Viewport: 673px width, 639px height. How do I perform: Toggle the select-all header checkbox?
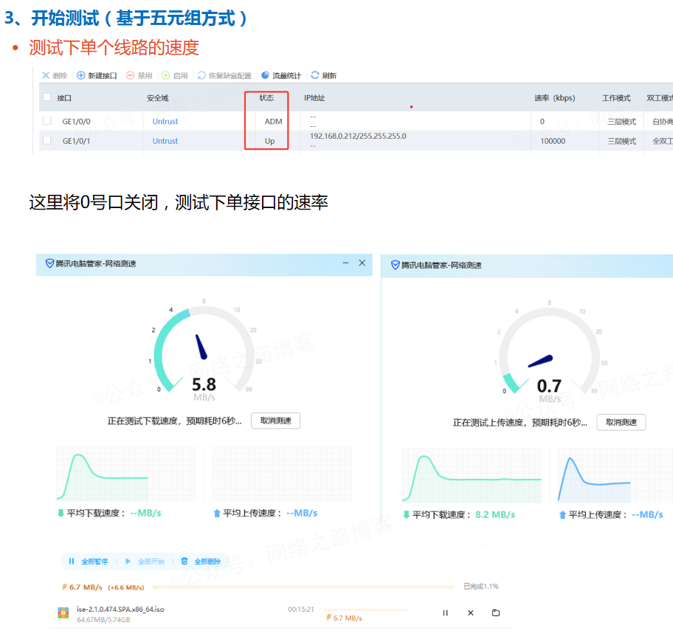(47, 97)
